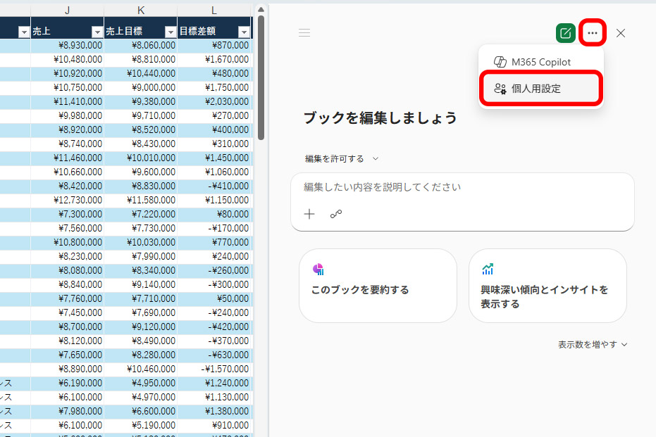Open the filter dropdown left of 売上 header

[x=24, y=32]
